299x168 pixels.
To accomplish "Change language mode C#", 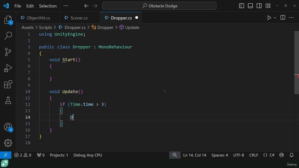I will (x=272, y=155).
